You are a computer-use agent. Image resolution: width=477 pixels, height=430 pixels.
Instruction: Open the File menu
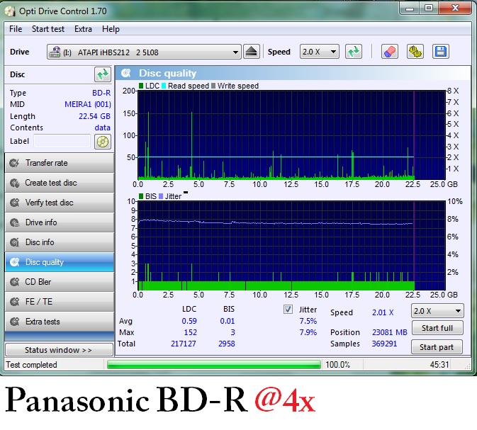pos(16,29)
